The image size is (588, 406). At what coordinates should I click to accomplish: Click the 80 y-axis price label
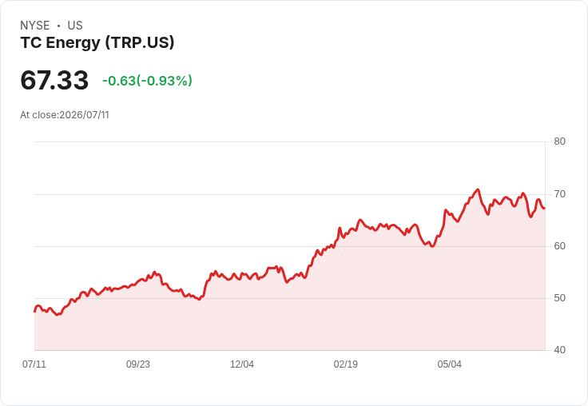click(x=559, y=141)
